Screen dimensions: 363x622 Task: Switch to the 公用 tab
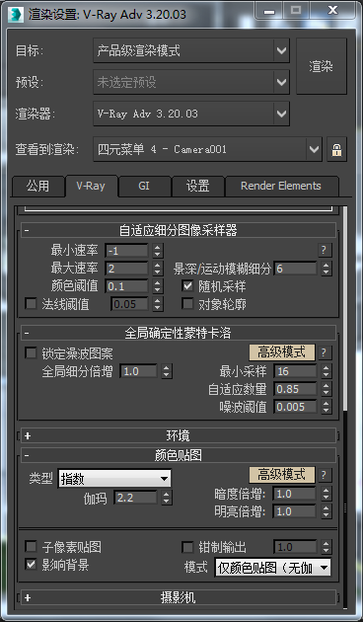(x=38, y=186)
